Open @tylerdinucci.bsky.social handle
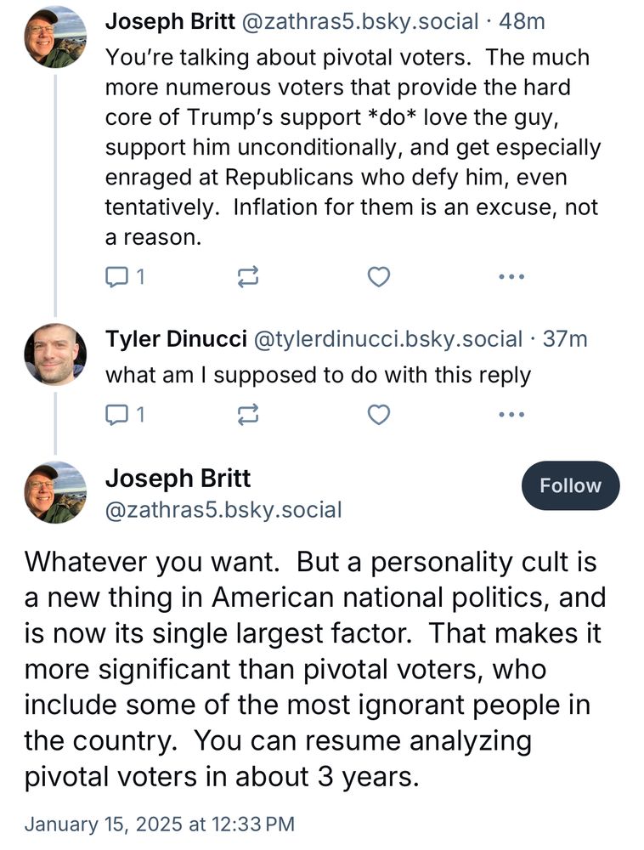This screenshot has height=850, width=644. click(387, 339)
